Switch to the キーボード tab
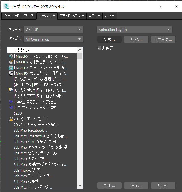Image resolution: width=182 pixels, height=192 pixels. tap(11, 16)
